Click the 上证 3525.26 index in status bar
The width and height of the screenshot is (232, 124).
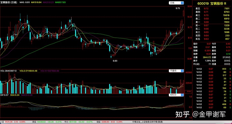point(13,122)
